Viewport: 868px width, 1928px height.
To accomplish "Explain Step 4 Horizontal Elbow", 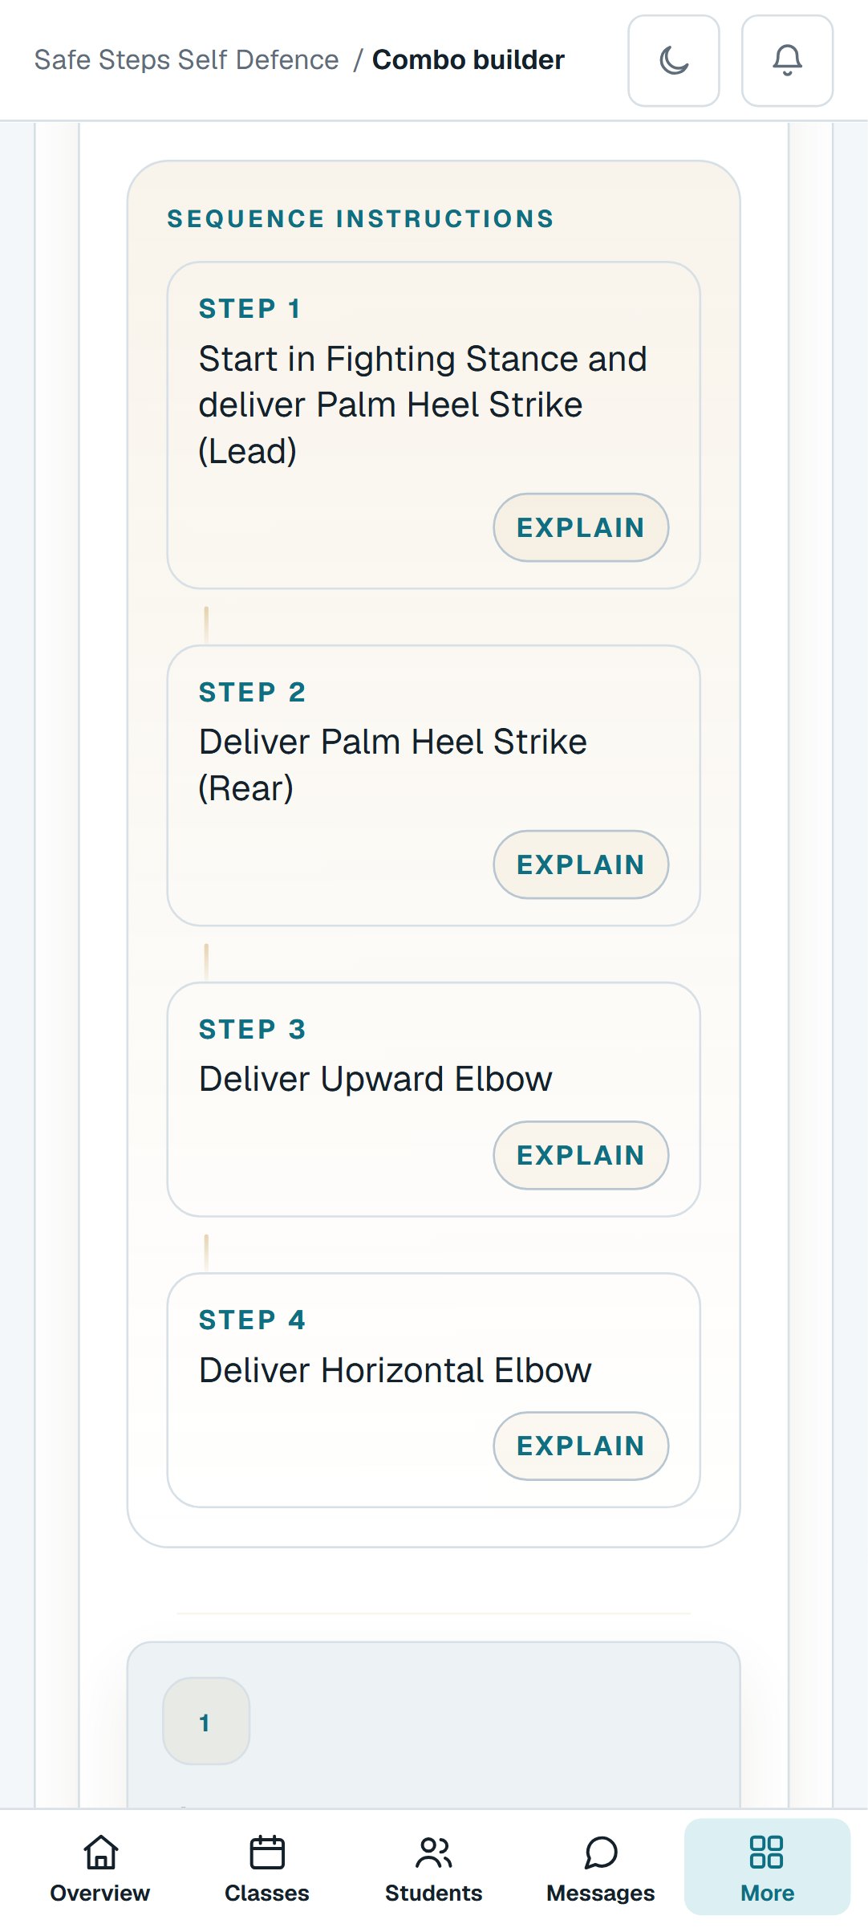I will (581, 1446).
